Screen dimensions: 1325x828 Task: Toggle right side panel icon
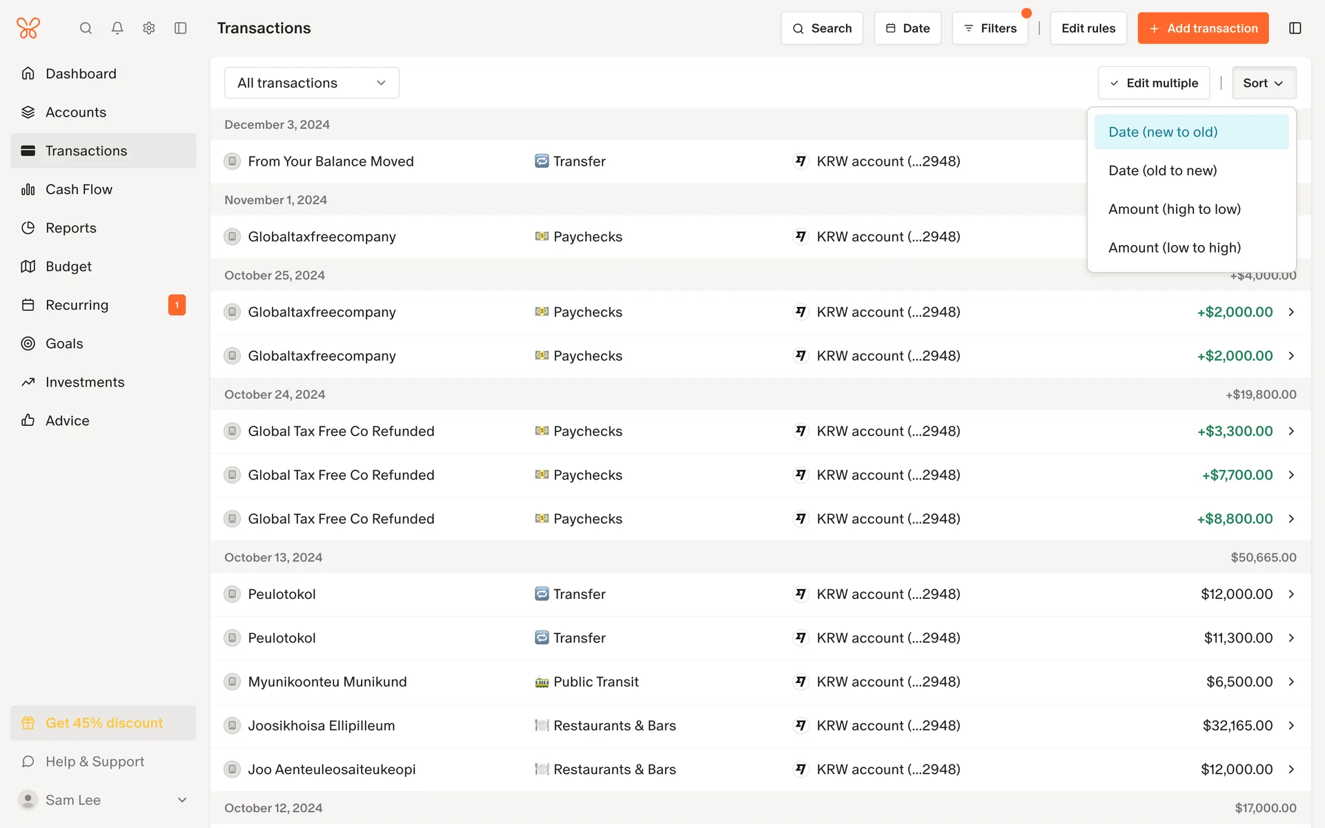(x=1295, y=28)
